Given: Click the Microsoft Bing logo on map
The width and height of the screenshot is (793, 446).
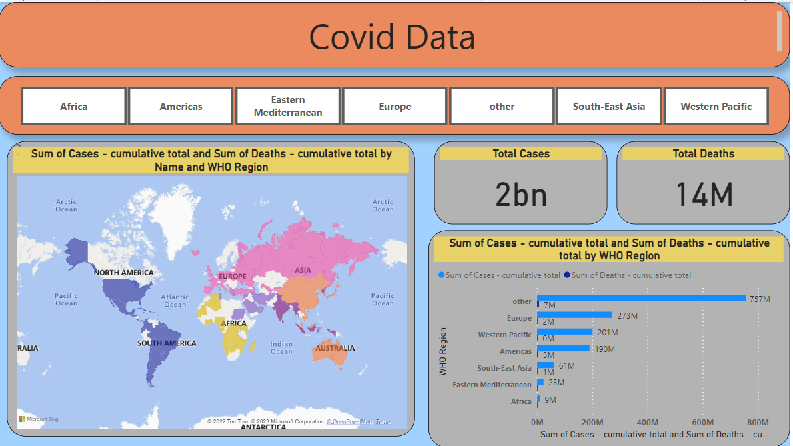Looking at the screenshot, I should 39,419.
